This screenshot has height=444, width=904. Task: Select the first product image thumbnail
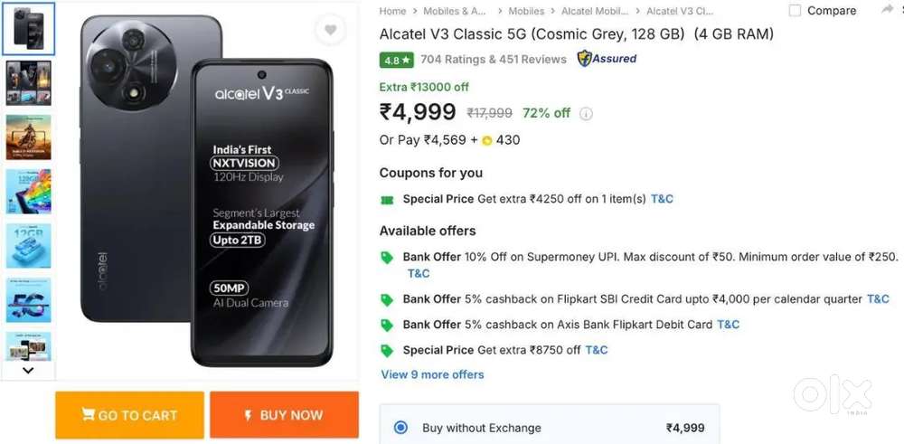click(x=28, y=28)
